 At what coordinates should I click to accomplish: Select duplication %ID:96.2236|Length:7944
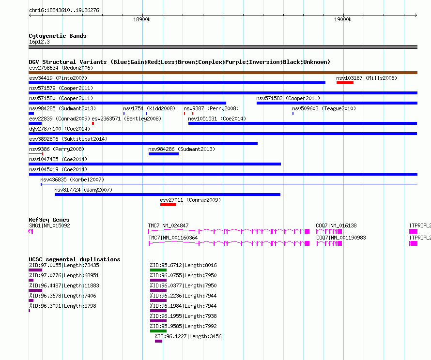(184, 296)
